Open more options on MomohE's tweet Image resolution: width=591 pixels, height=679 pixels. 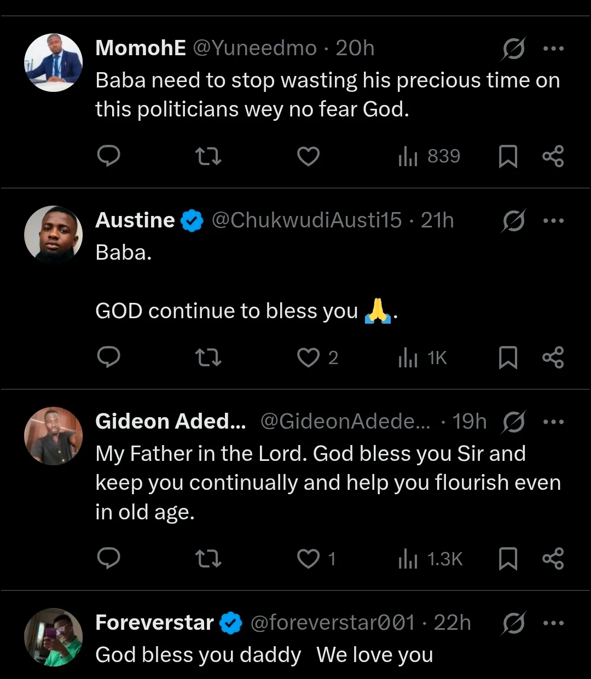(x=553, y=49)
